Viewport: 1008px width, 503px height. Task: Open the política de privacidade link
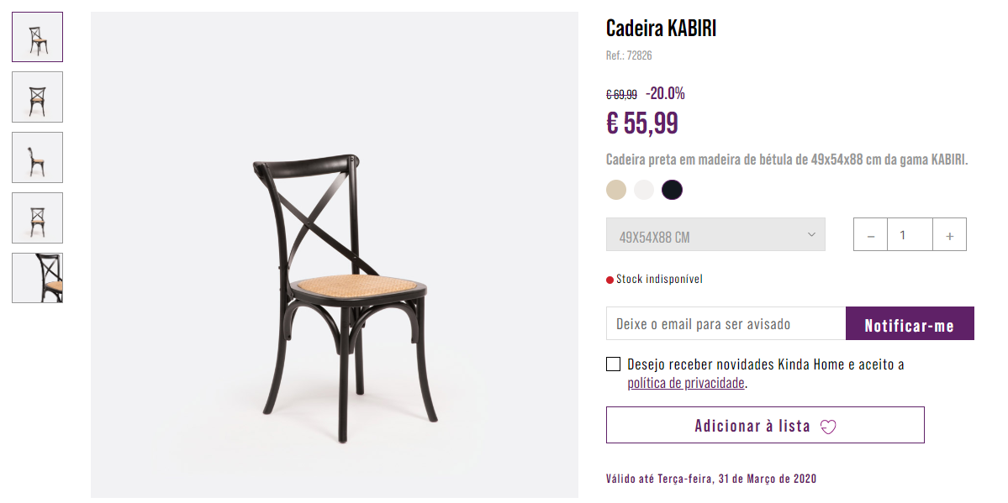(686, 384)
